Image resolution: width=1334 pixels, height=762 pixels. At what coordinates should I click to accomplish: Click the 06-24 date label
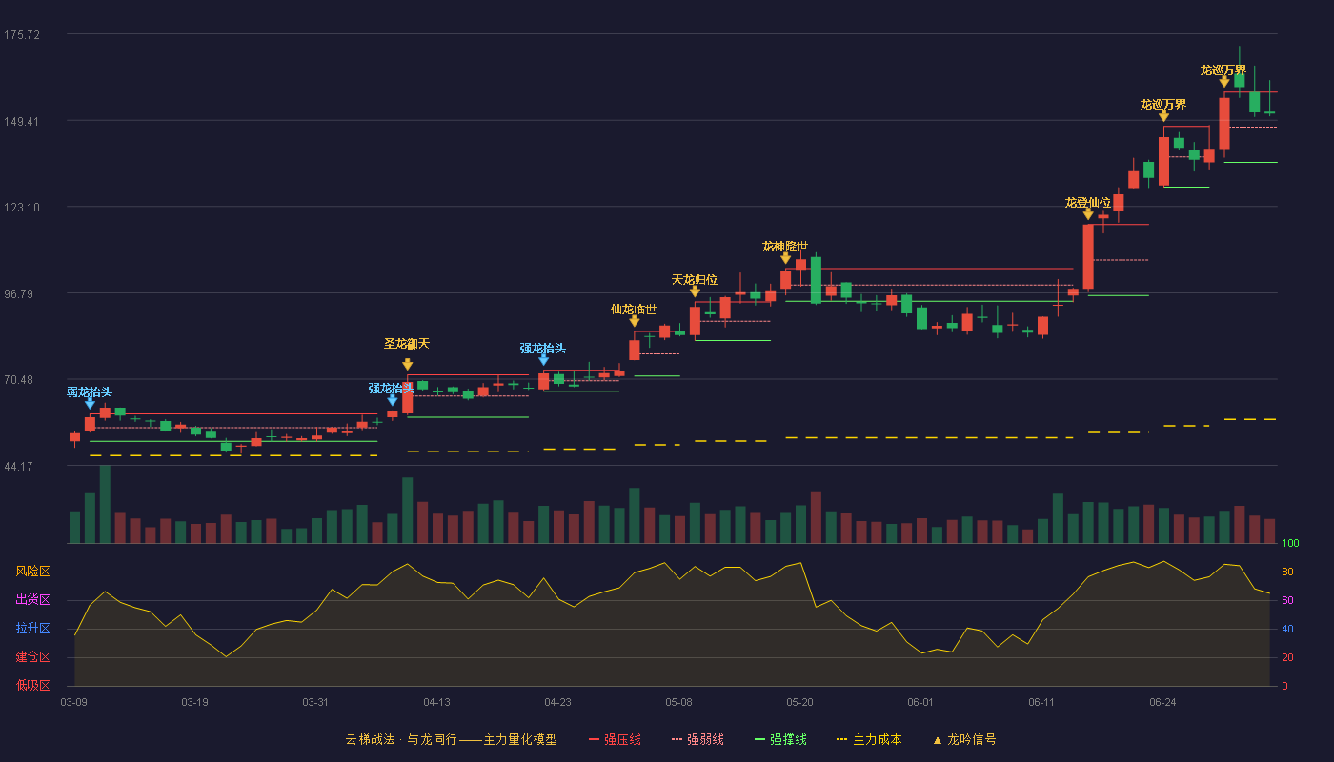coord(1162,702)
